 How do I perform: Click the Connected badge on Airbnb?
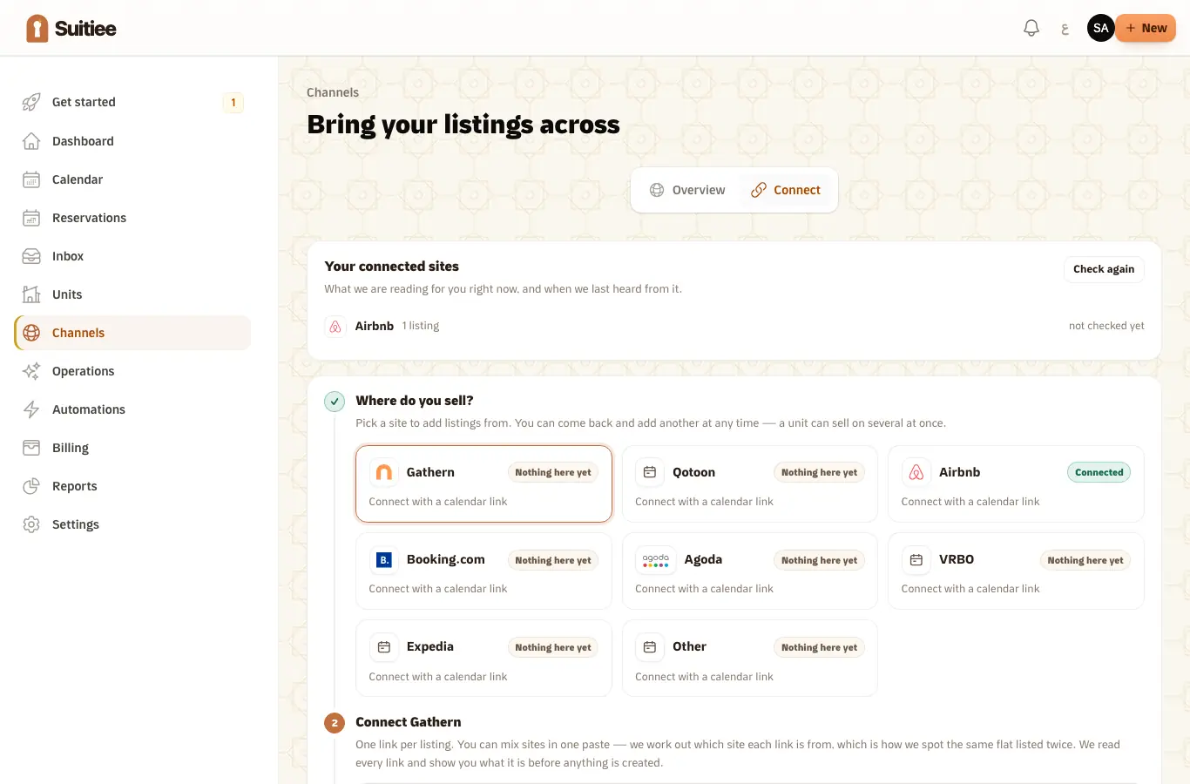pyautogui.click(x=1099, y=472)
